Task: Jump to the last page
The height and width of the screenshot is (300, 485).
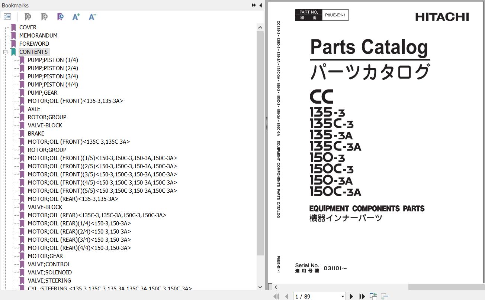Action: pyautogui.click(x=362, y=296)
